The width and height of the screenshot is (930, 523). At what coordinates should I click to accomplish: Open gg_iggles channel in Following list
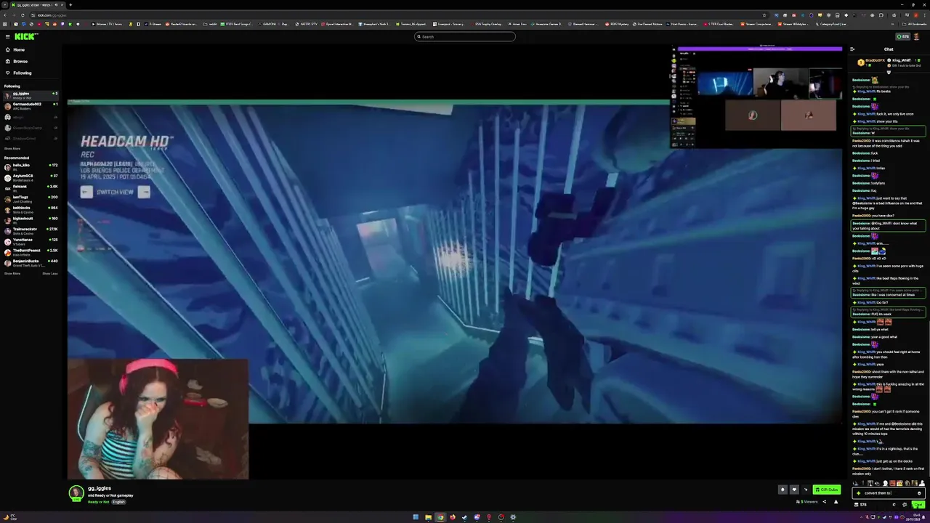click(31, 94)
